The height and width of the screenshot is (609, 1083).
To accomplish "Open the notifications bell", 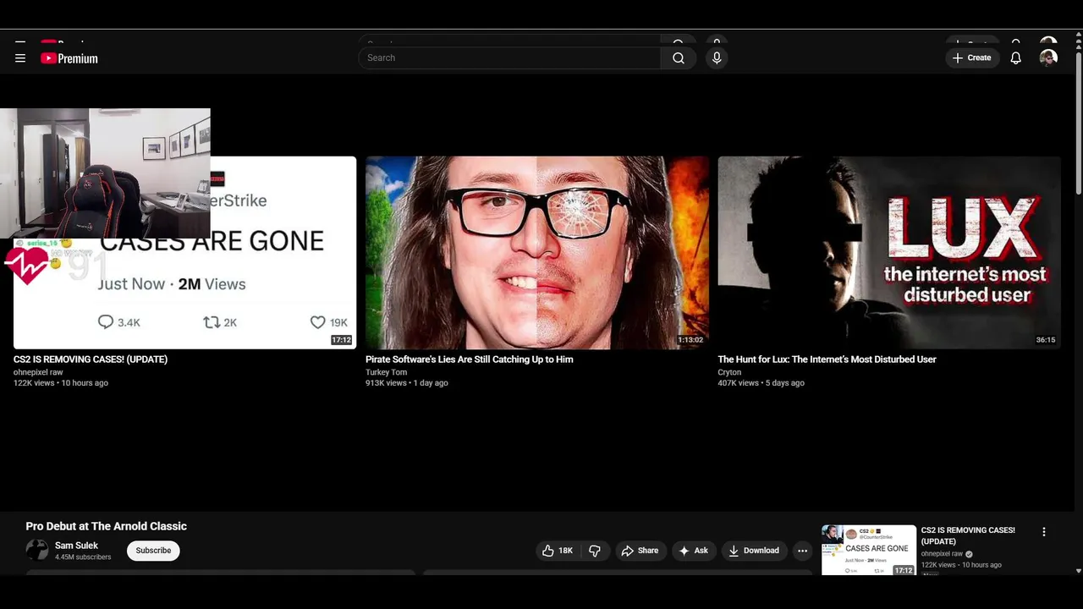I will click(1016, 58).
